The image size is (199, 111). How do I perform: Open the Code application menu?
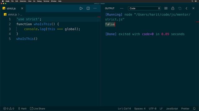point(7,1)
